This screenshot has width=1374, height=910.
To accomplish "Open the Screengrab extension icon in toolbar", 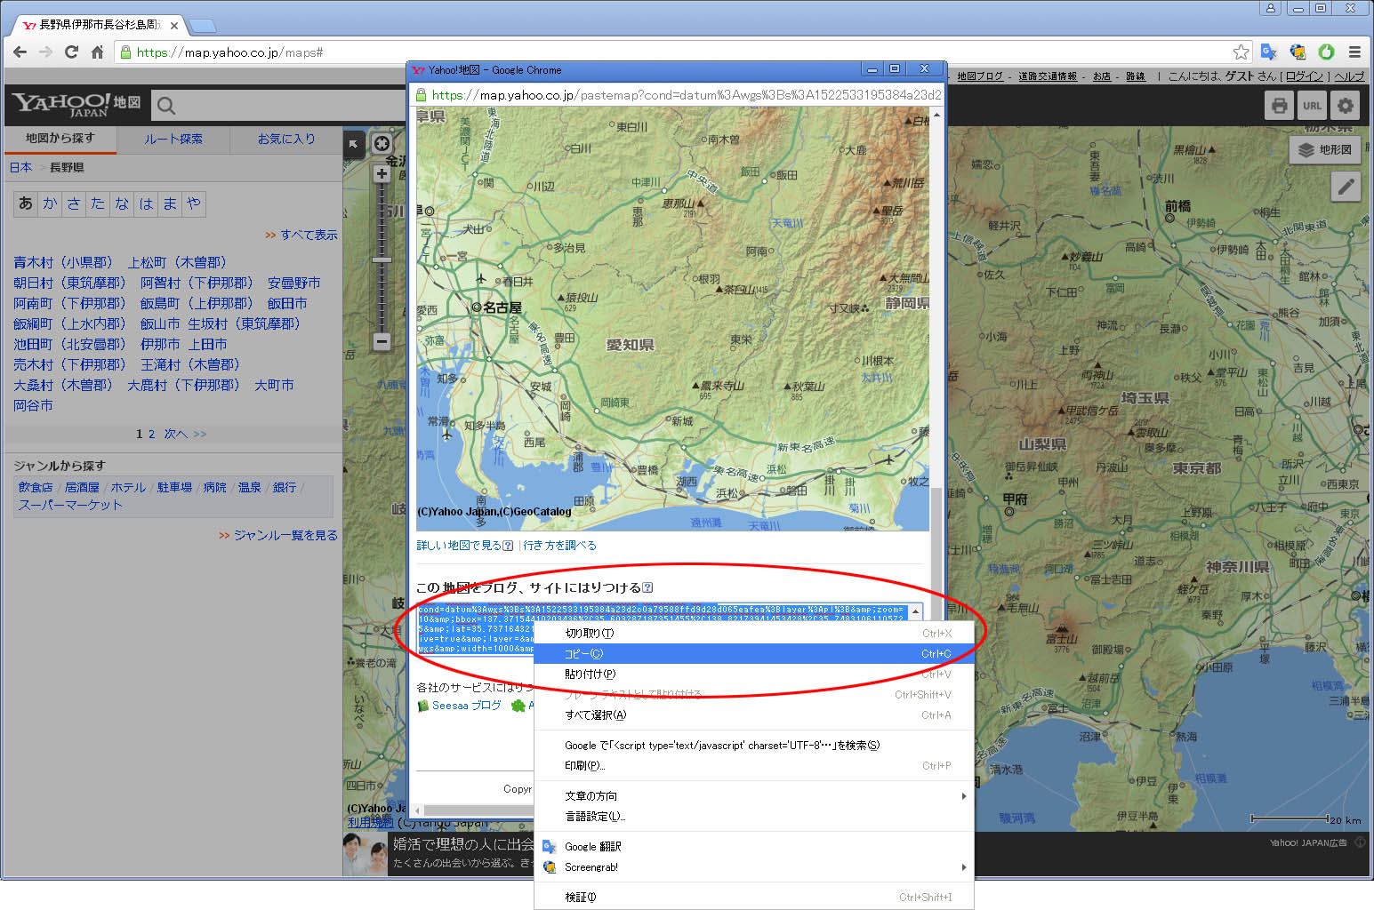I will point(1298,52).
